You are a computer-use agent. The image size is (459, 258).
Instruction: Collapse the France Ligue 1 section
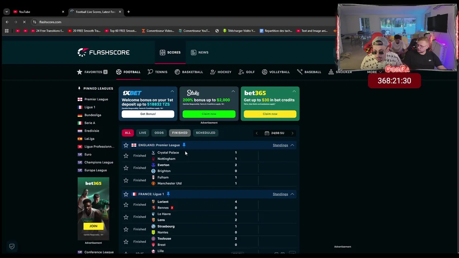pos(292,194)
